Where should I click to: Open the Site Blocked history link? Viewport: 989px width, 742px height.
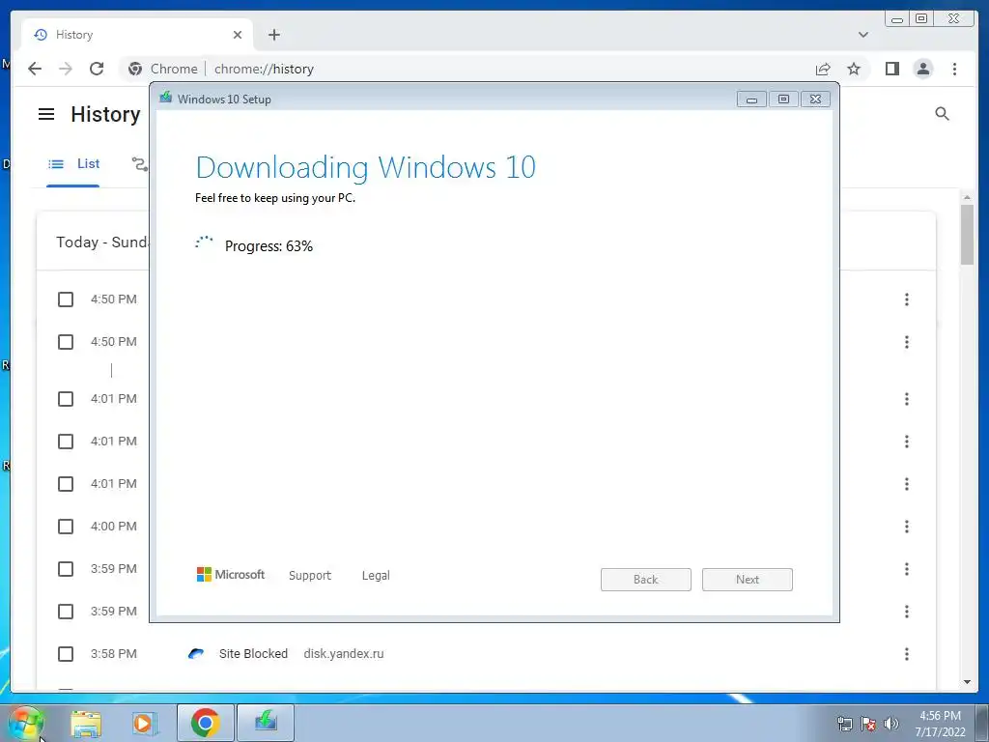(253, 654)
